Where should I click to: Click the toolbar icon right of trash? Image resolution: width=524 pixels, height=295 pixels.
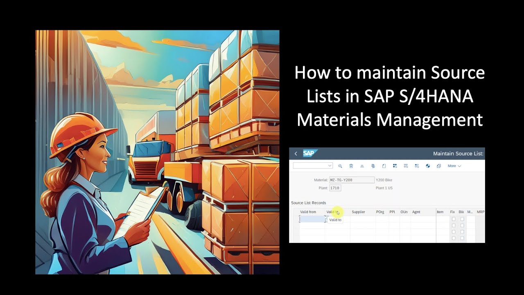click(x=362, y=166)
